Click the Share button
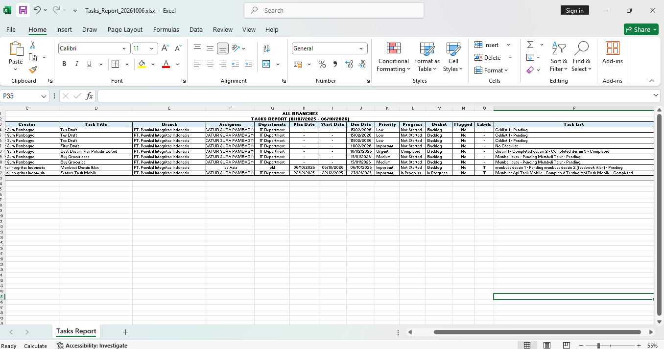 [641, 29]
